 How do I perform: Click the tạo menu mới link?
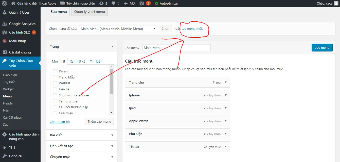tap(192, 29)
